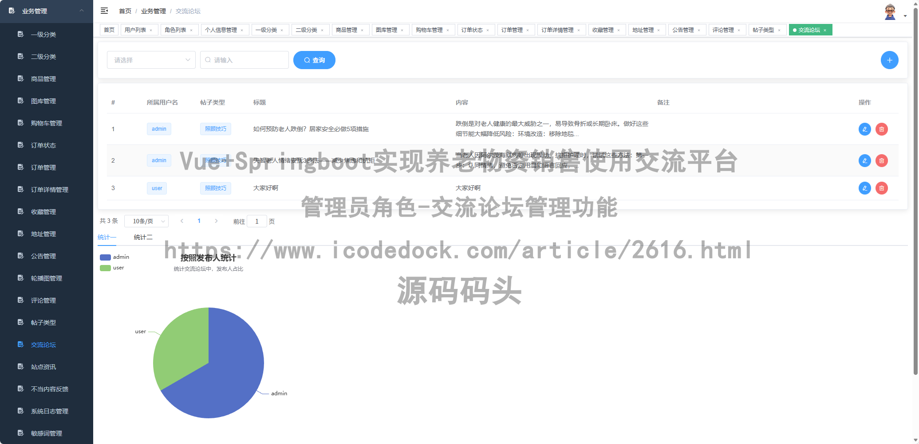Screen dimensions: 919x444
Task: Open the 订单管理 tab in the tab bar
Action: click(x=511, y=30)
